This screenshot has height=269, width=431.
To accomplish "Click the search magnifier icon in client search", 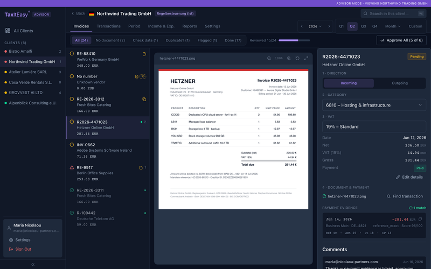I will pyautogui.click(x=365, y=13).
